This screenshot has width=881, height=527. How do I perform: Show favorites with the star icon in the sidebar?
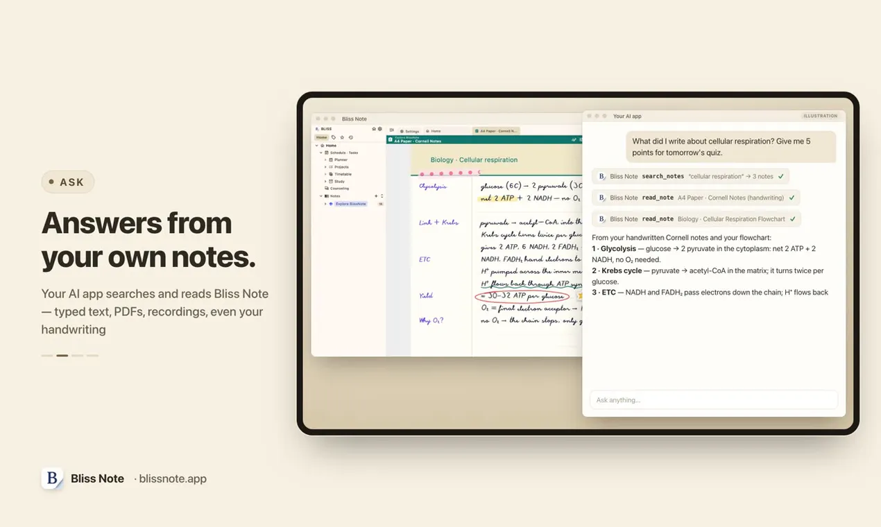(342, 137)
